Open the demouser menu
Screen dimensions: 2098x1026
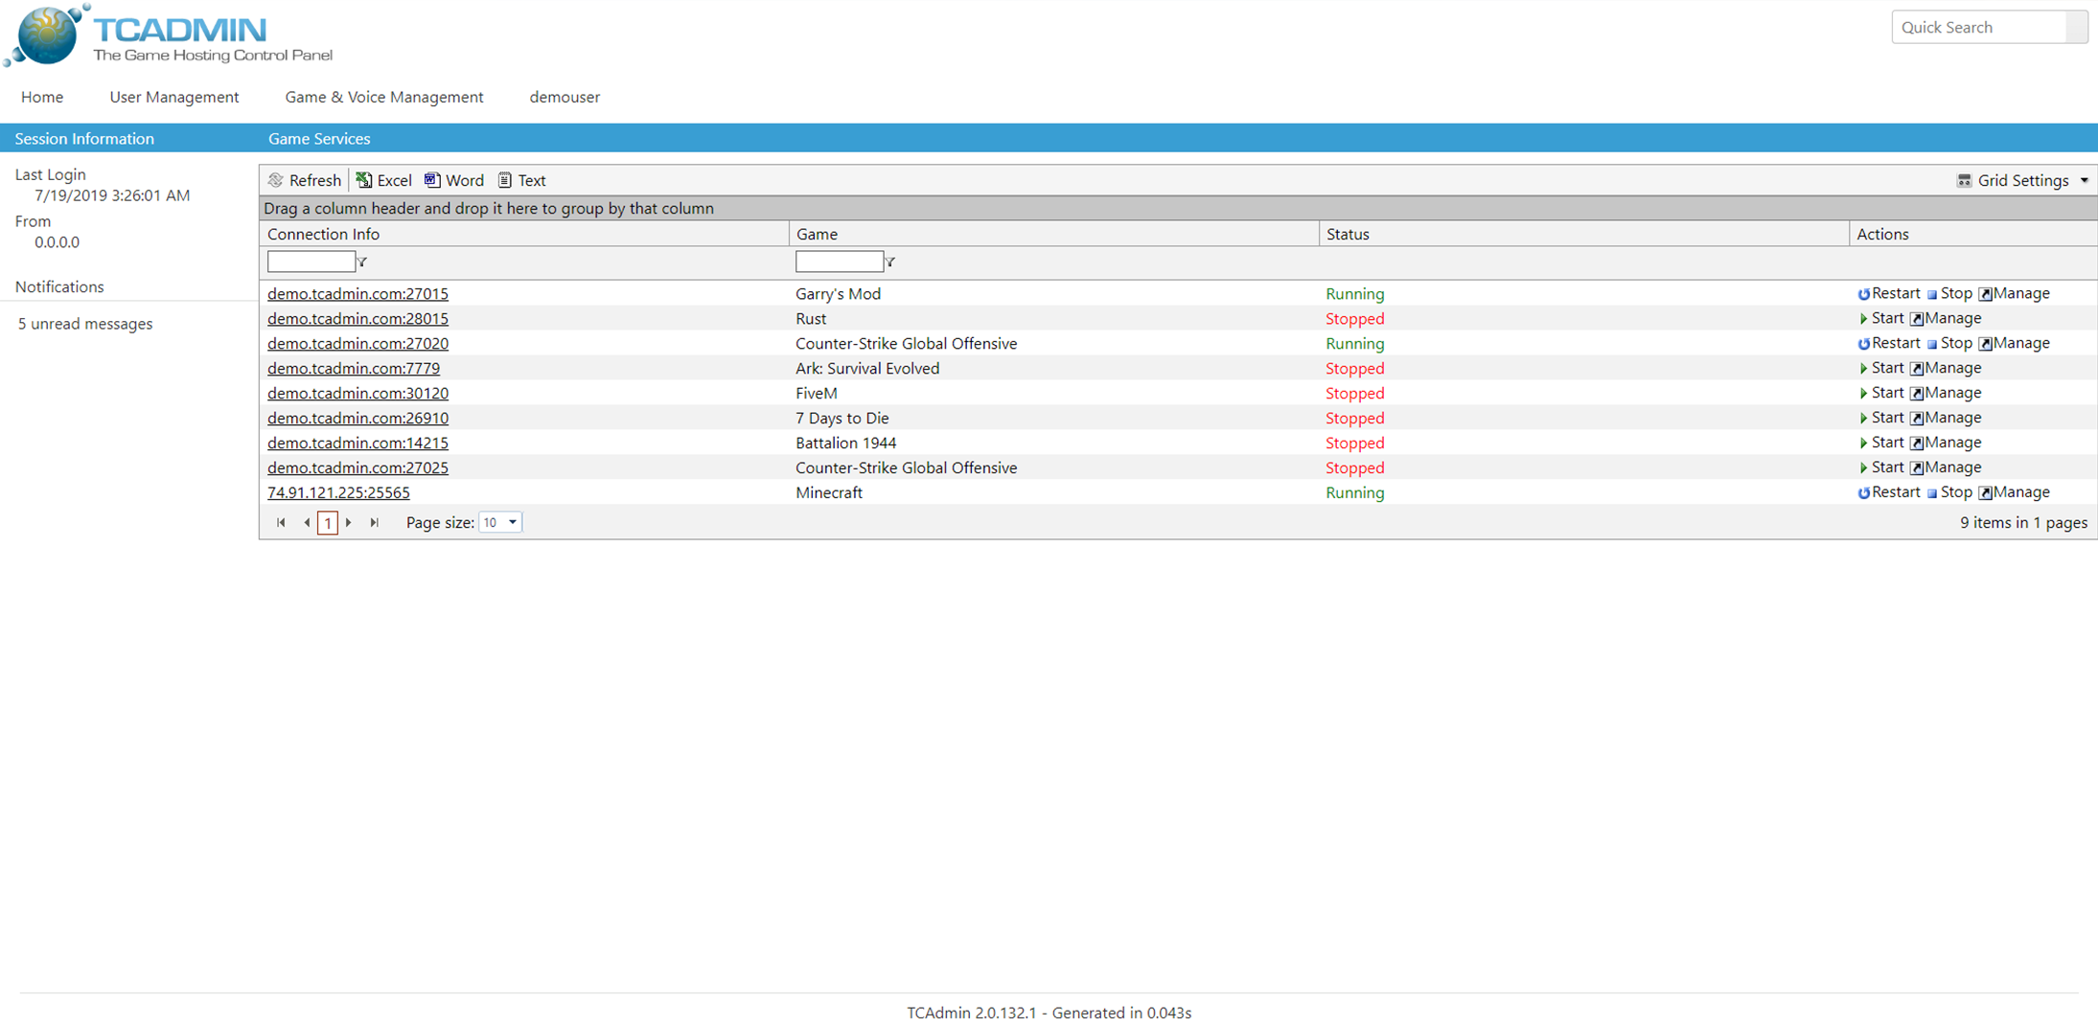(x=565, y=97)
